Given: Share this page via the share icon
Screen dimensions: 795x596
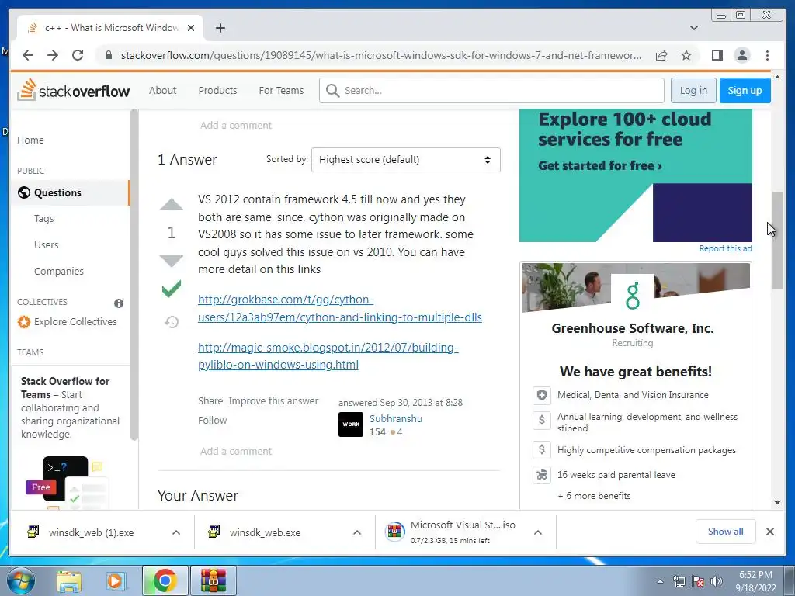Looking at the screenshot, I should [x=661, y=55].
